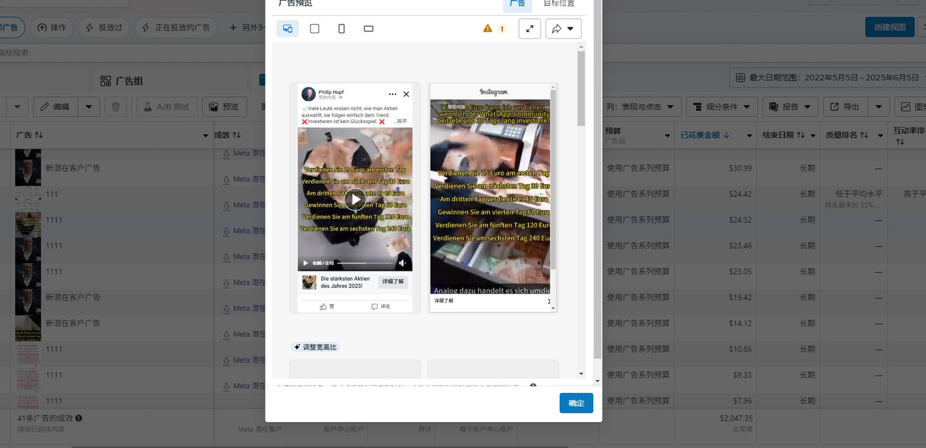926x448 pixels.
Task: Click the 投放过 filter pill
Action: [104, 28]
